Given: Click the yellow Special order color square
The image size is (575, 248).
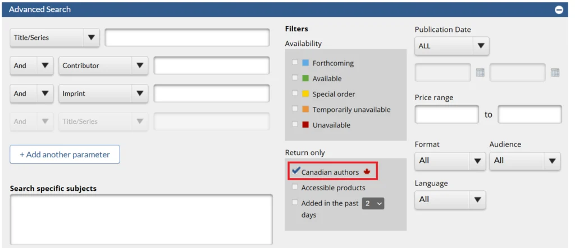Looking at the screenshot, I should coord(305,93).
